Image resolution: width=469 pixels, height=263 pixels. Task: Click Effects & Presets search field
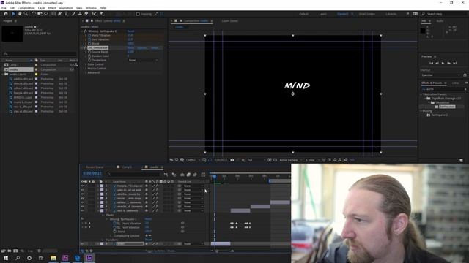(x=443, y=89)
